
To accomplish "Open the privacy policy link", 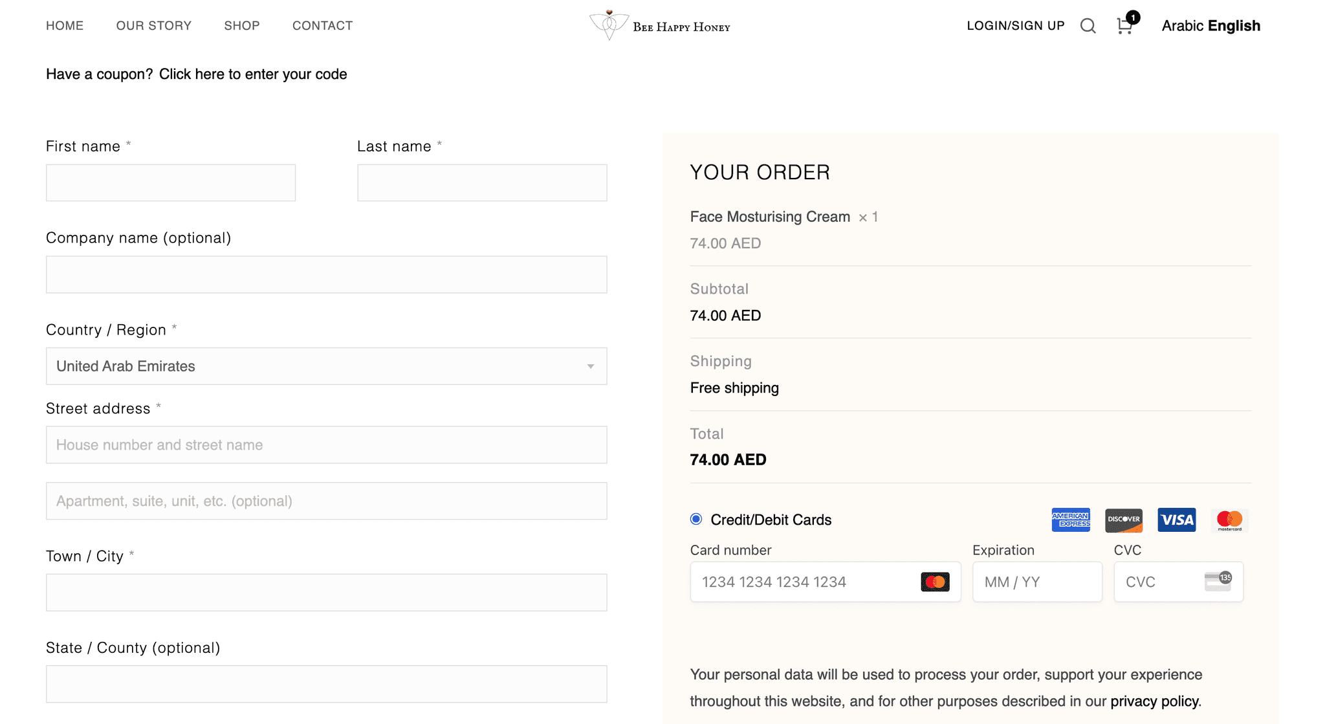I will (1154, 701).
